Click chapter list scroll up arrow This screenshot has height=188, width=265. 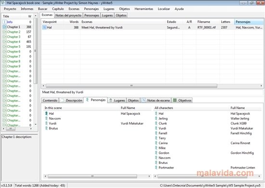(36, 16)
